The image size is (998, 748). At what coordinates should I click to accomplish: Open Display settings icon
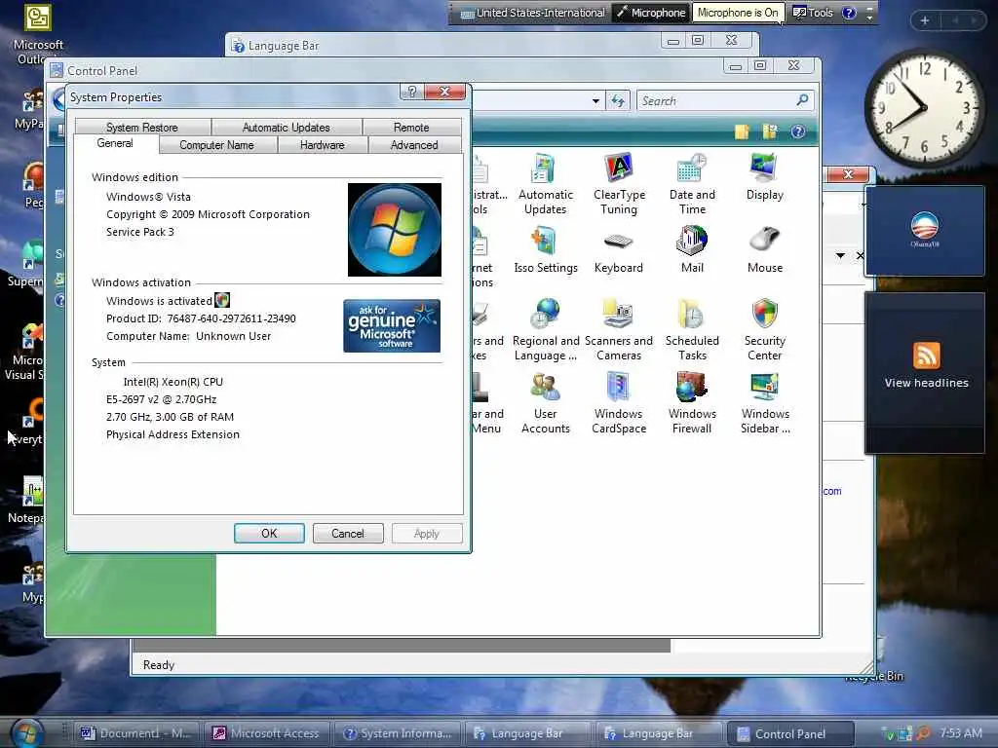[x=764, y=177]
